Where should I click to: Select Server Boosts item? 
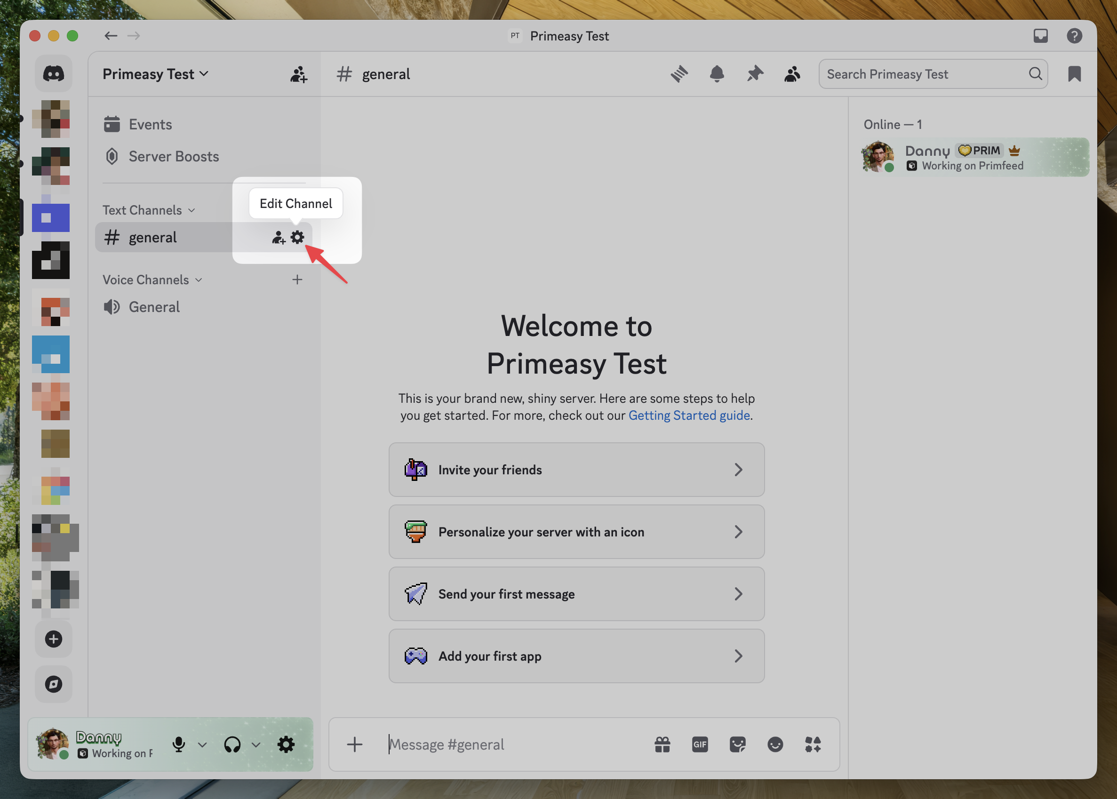pos(173,156)
